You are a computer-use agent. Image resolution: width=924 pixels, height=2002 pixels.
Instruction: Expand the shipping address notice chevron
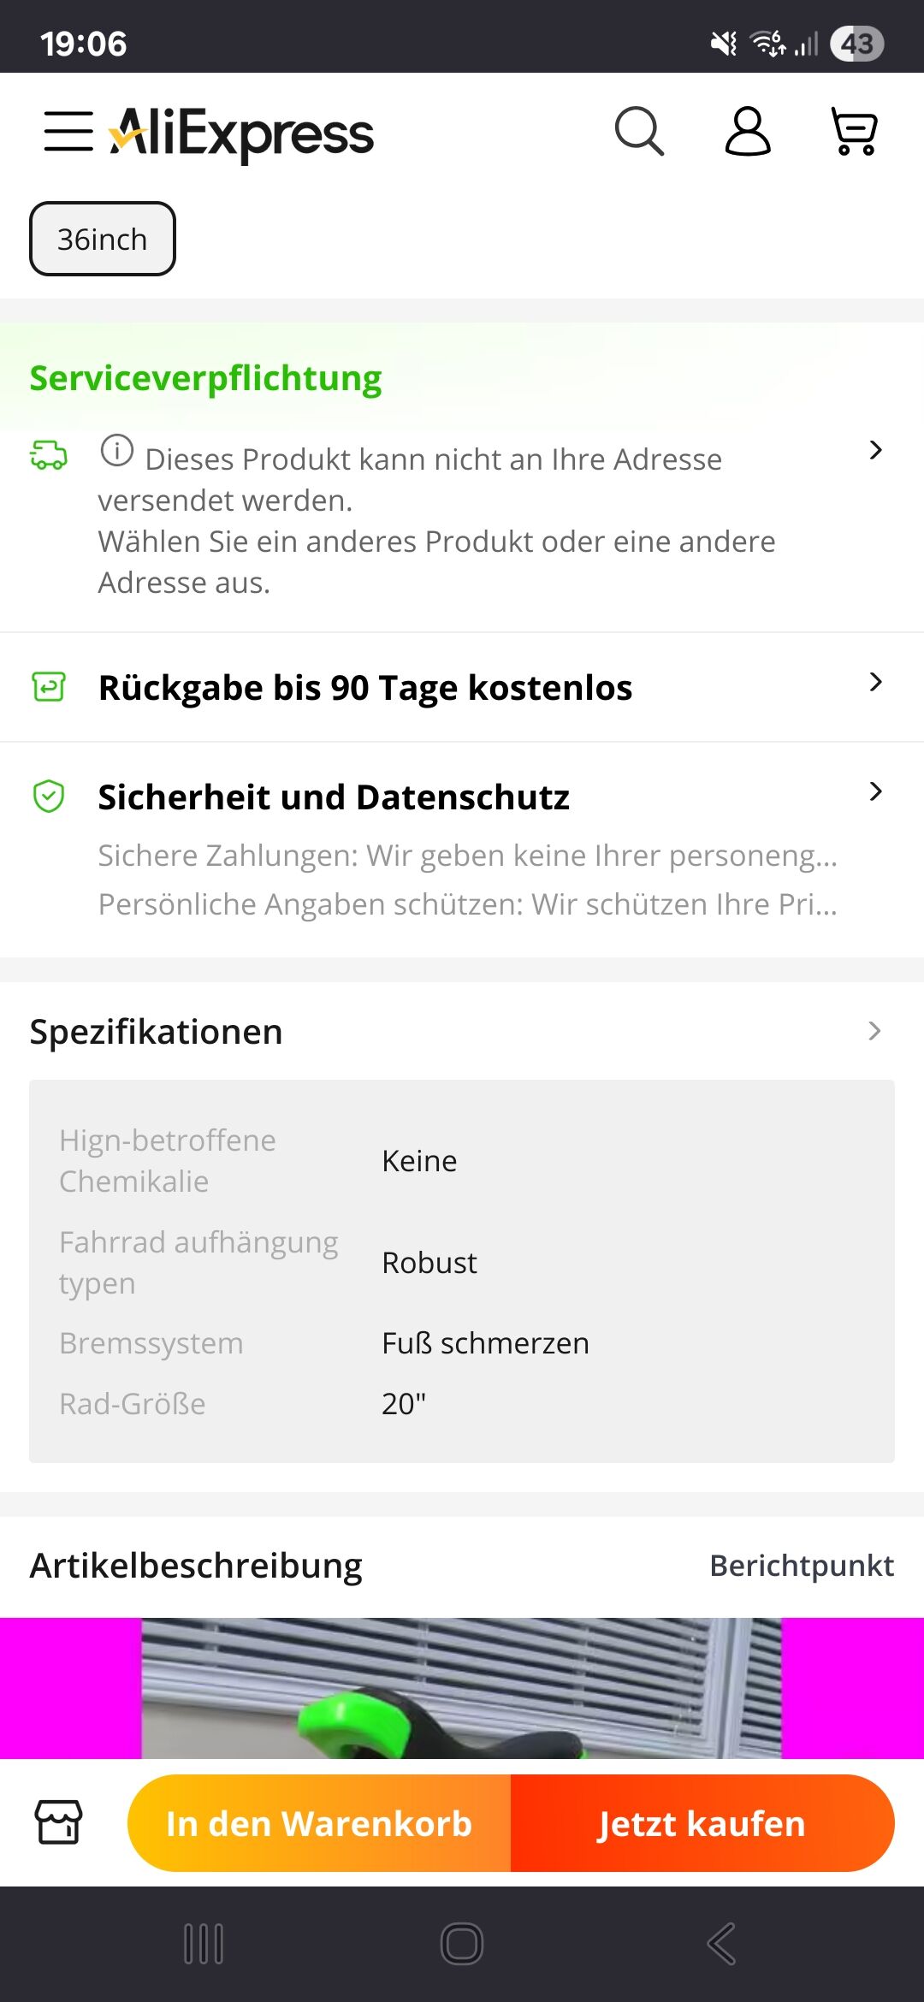tap(875, 450)
